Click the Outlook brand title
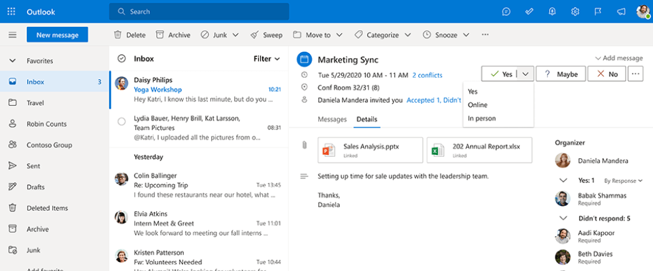 pos(41,11)
